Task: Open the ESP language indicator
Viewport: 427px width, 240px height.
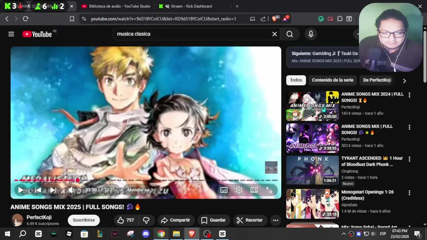Action: [x=383, y=234]
